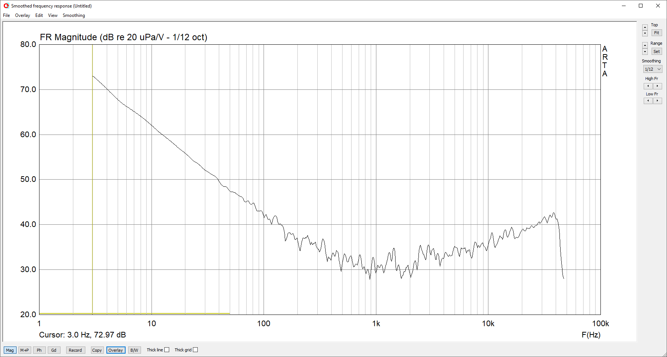Close the Smoothed frequency response window
667x357 pixels.
(x=658, y=6)
